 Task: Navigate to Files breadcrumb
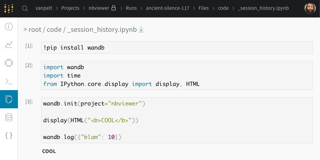point(203,8)
